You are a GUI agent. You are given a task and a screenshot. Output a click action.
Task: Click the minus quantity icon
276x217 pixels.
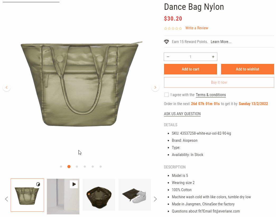[168, 57]
